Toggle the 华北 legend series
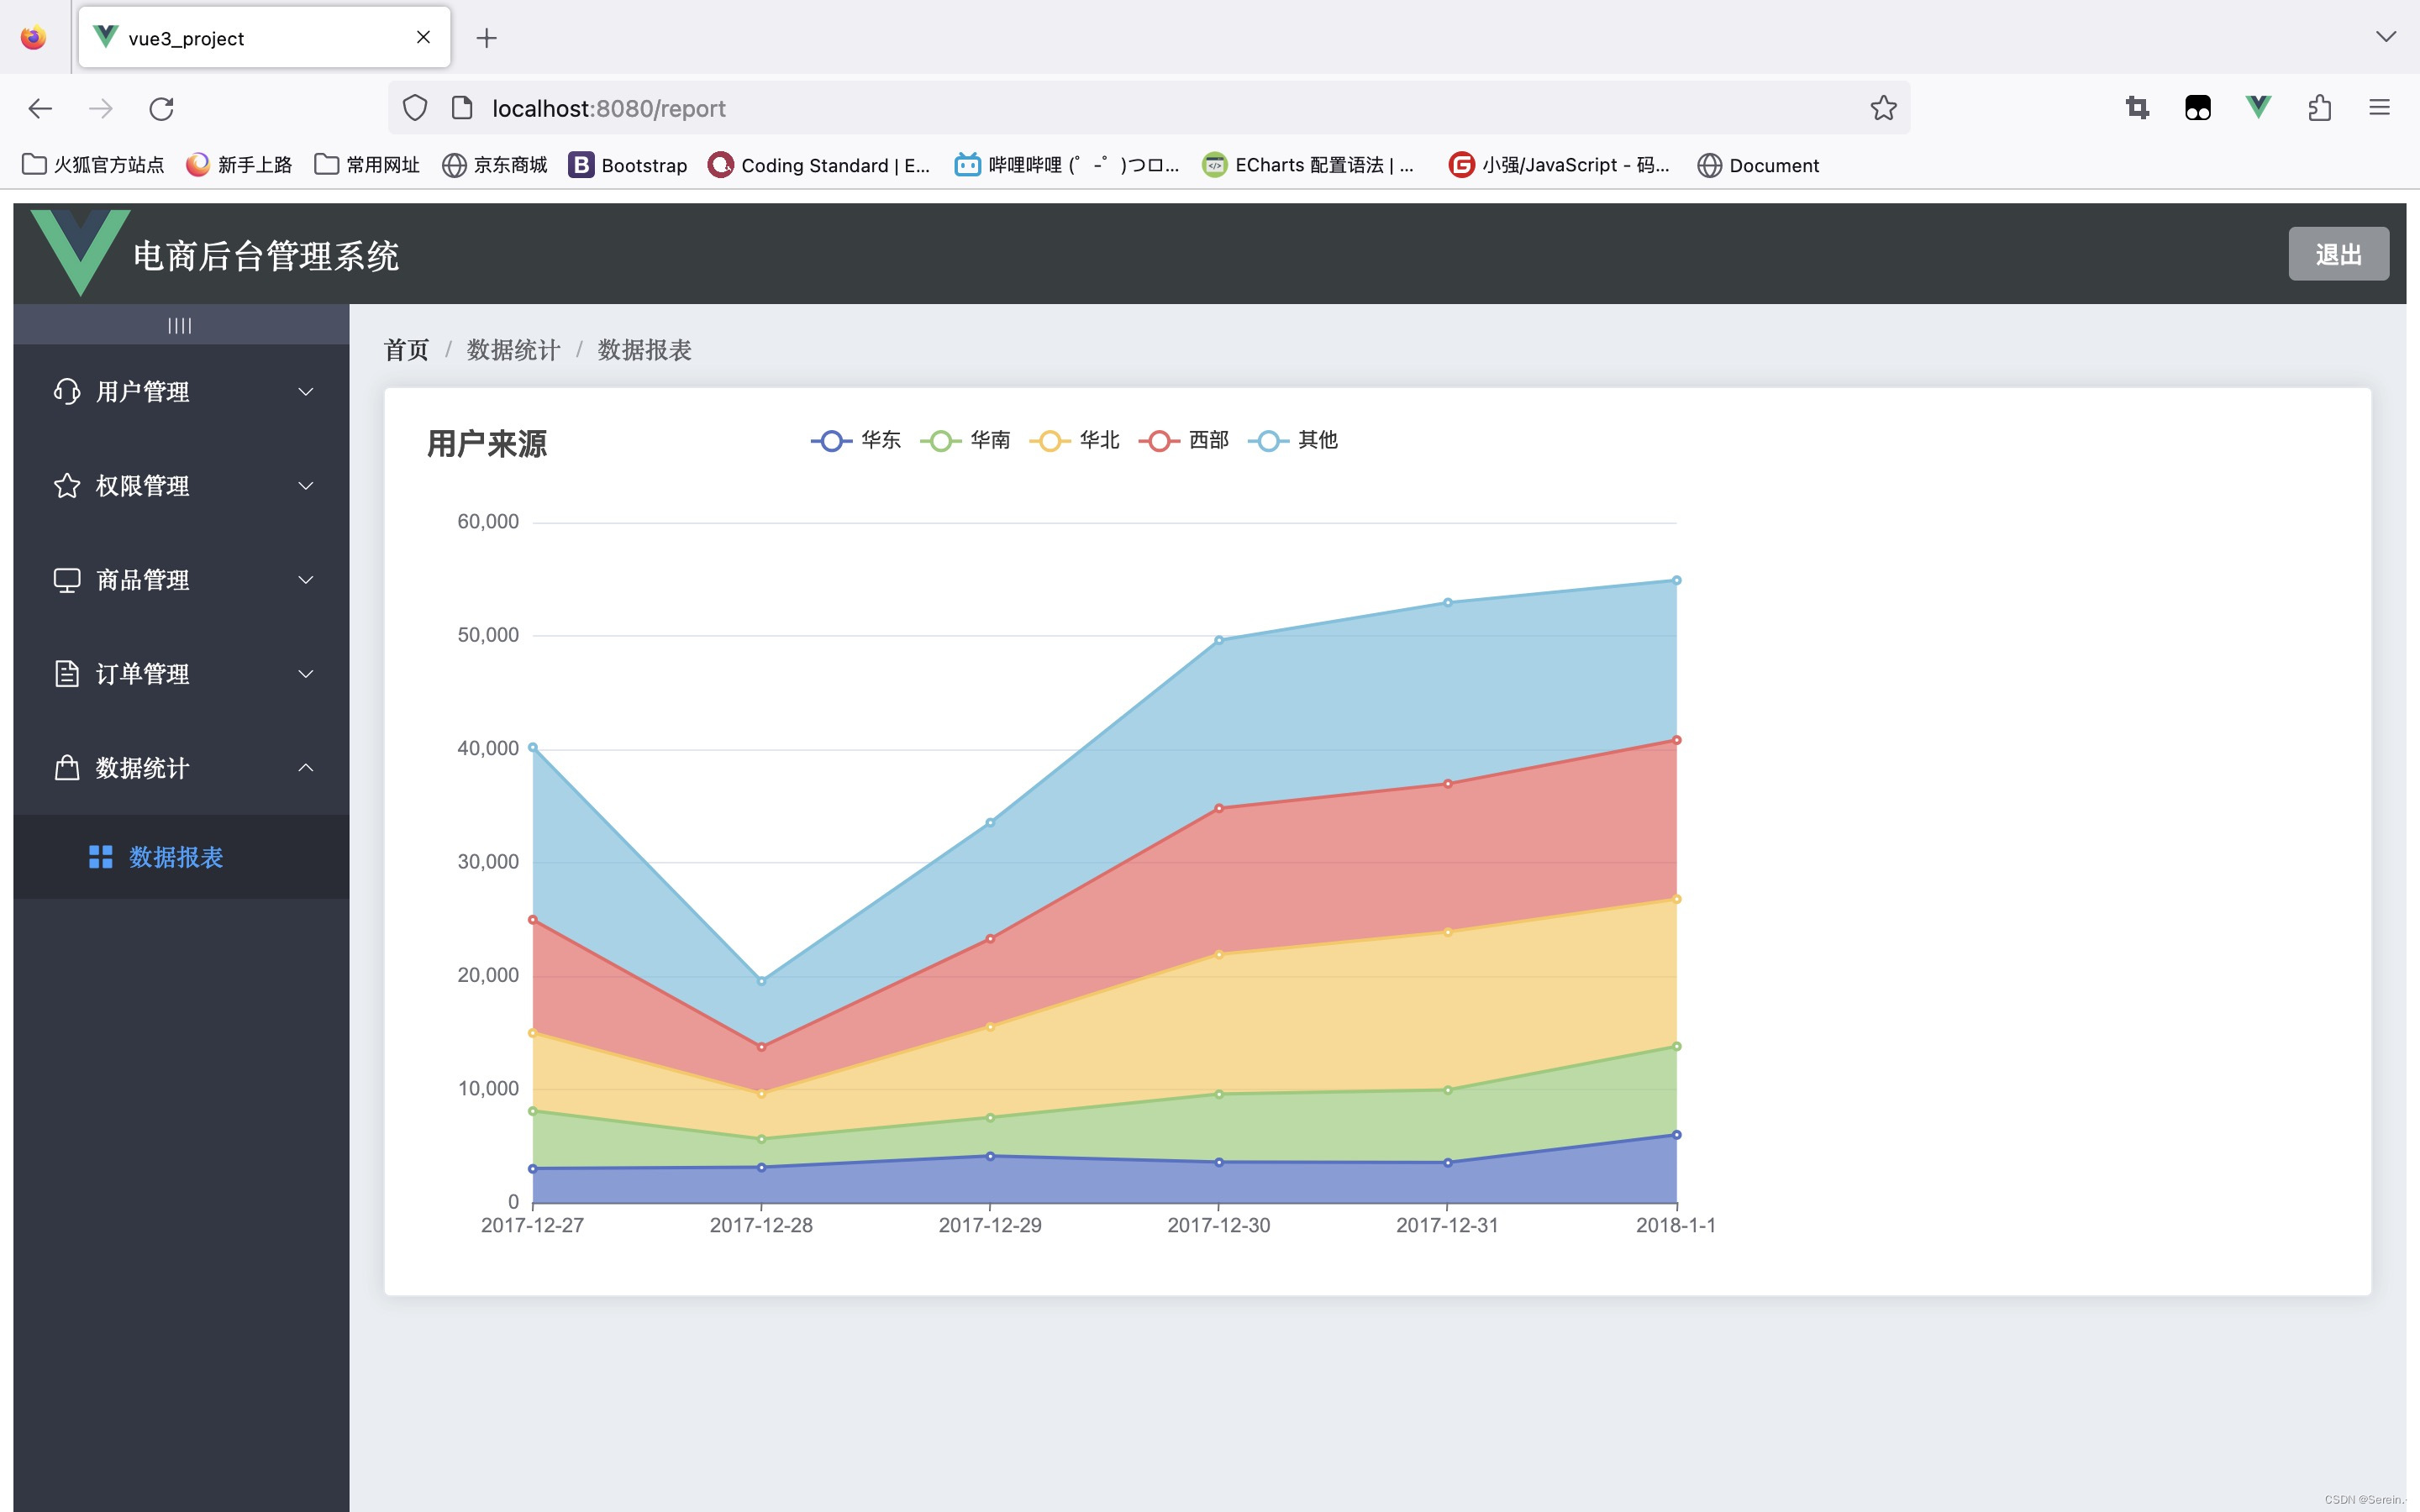Image resolution: width=2420 pixels, height=1512 pixels. click(x=1074, y=440)
